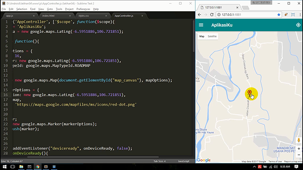Open the volume control in system tray
The width and height of the screenshot is (303, 170).
(x=276, y=167)
